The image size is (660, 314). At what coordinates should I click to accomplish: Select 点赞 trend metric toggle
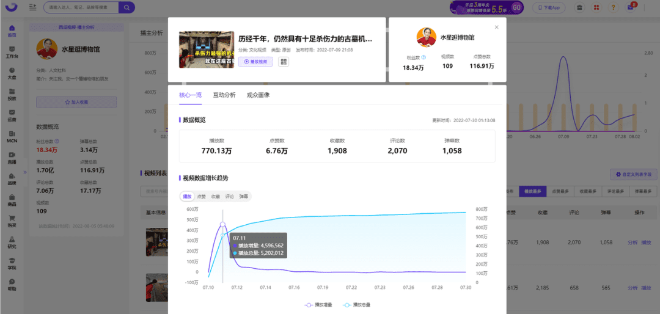pyautogui.click(x=202, y=196)
